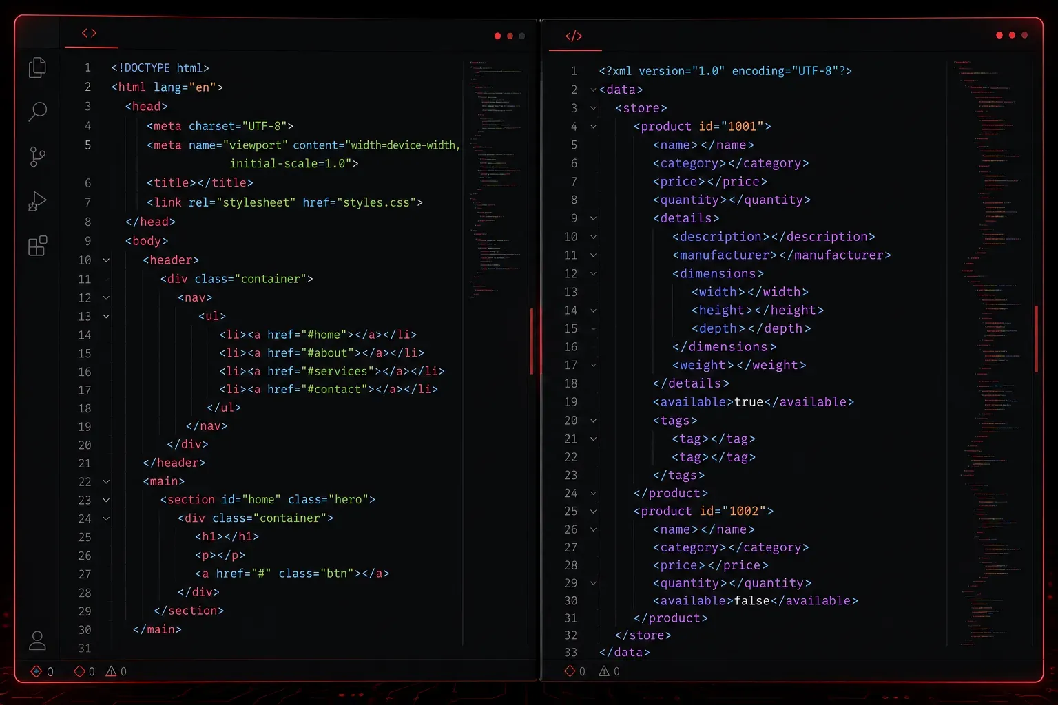Open the Run and Debug icon
Image resolution: width=1058 pixels, height=705 pixels.
pyautogui.click(x=37, y=201)
